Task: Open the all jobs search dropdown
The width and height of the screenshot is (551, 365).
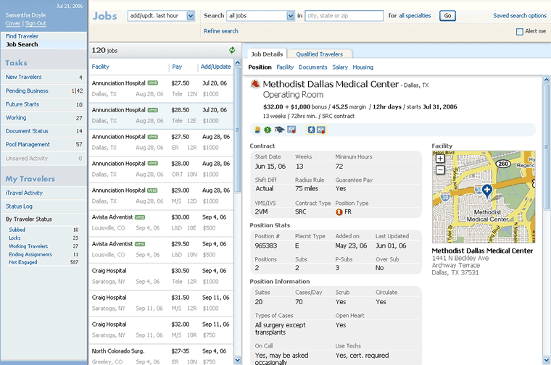Action: point(260,16)
